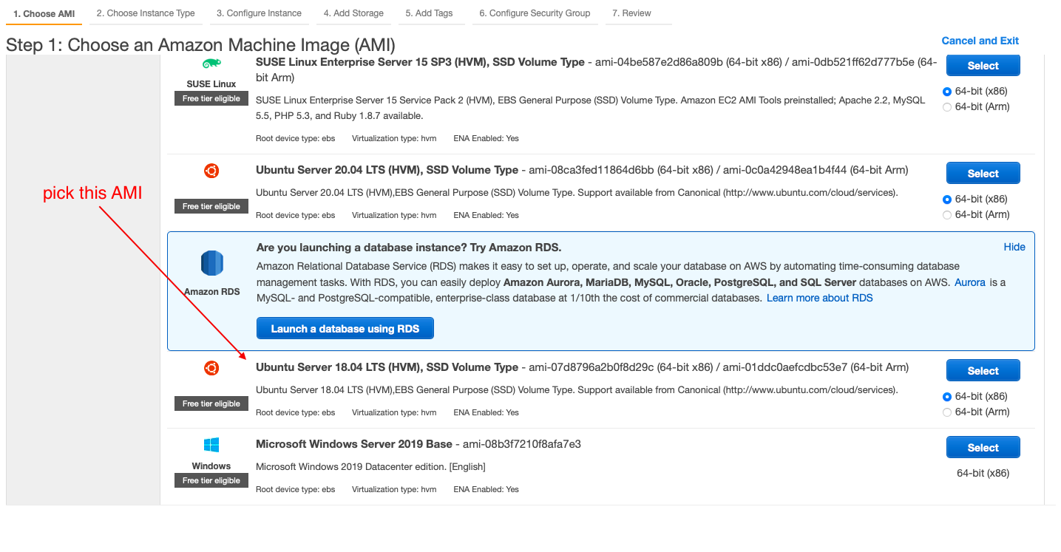The height and width of the screenshot is (552, 1061).
Task: Click the 64-bit (x86) label for Windows
Action: (x=983, y=473)
